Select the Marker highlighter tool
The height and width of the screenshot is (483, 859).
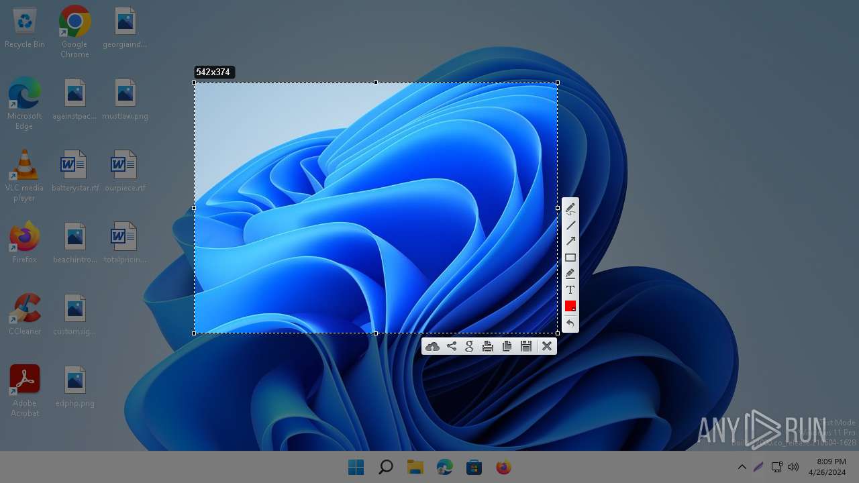570,274
